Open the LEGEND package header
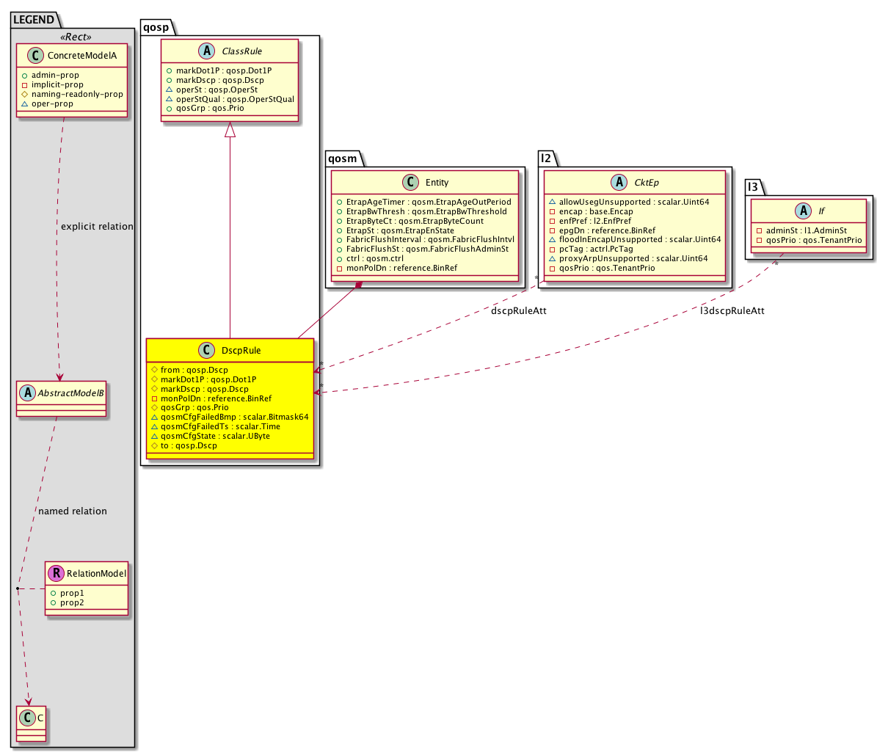888x755 pixels. [x=33, y=20]
